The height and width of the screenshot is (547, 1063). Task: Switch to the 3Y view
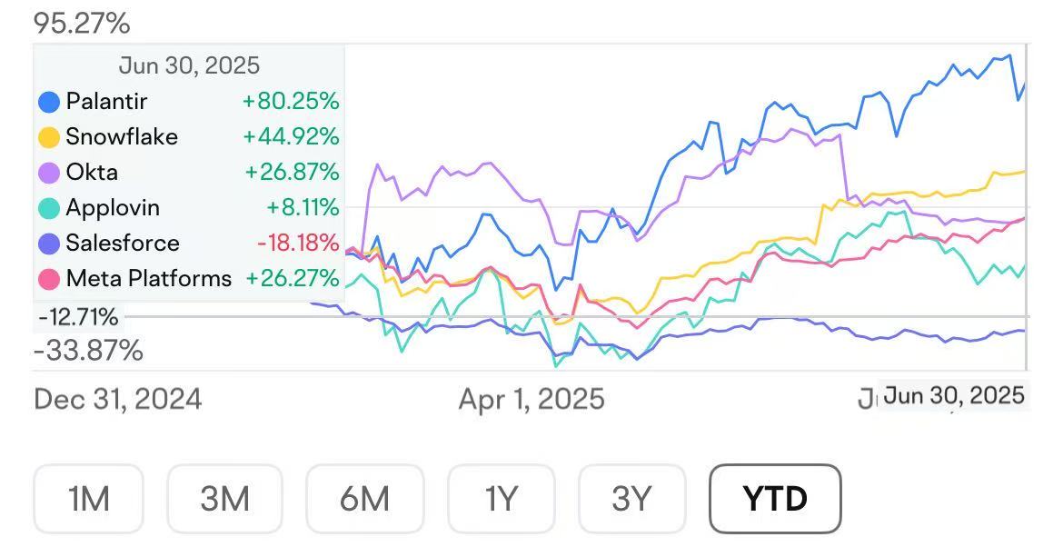631,498
